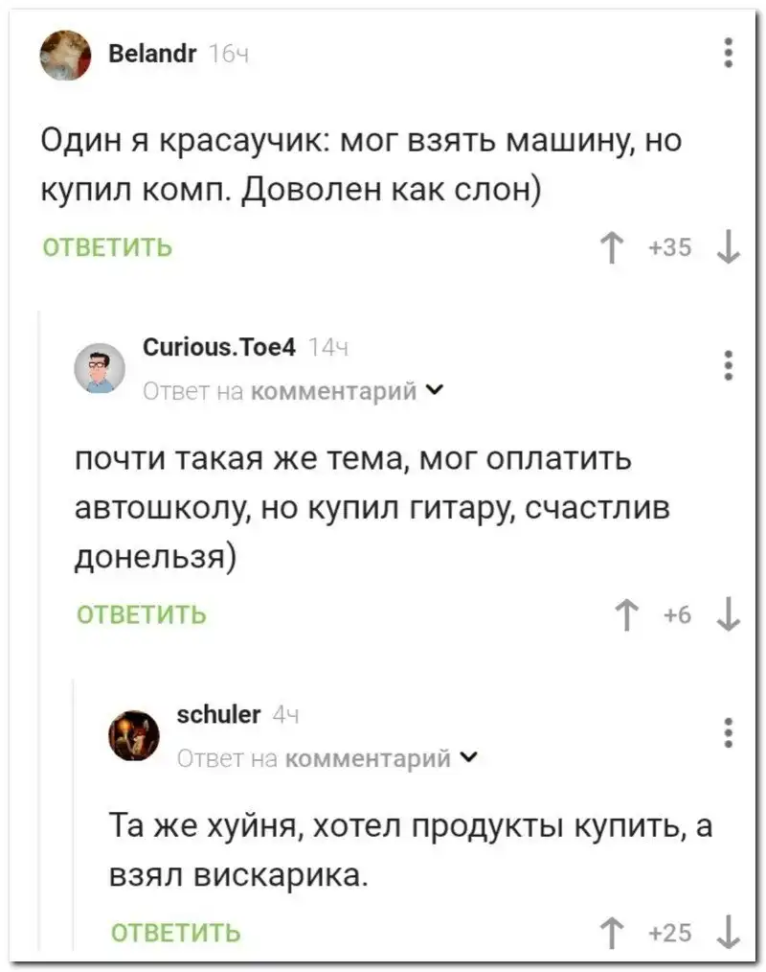Screen dimensions: 766x972
Task: Open schuler's profile via username
Action: pos(219,714)
